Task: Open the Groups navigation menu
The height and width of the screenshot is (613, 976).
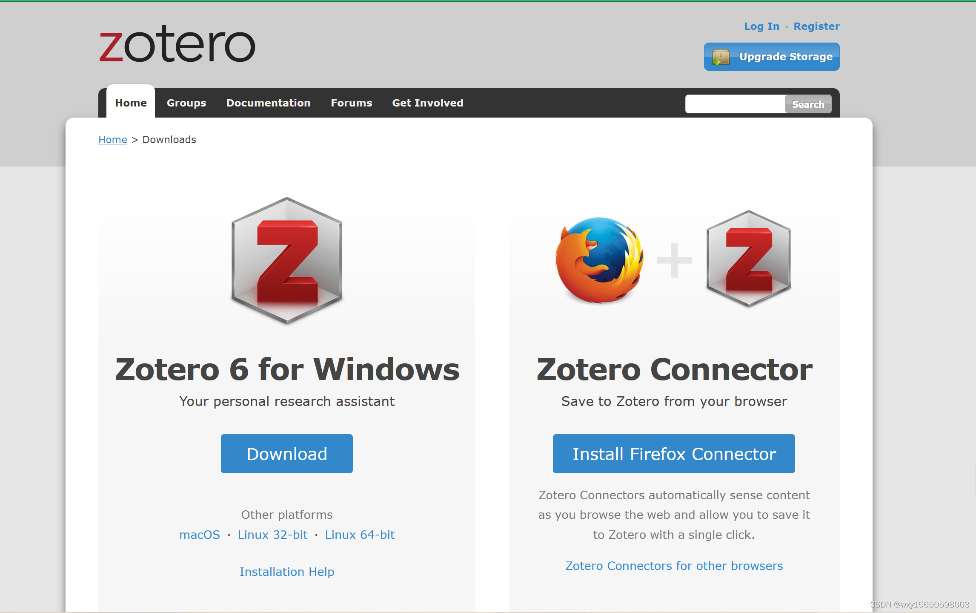Action: coord(186,103)
